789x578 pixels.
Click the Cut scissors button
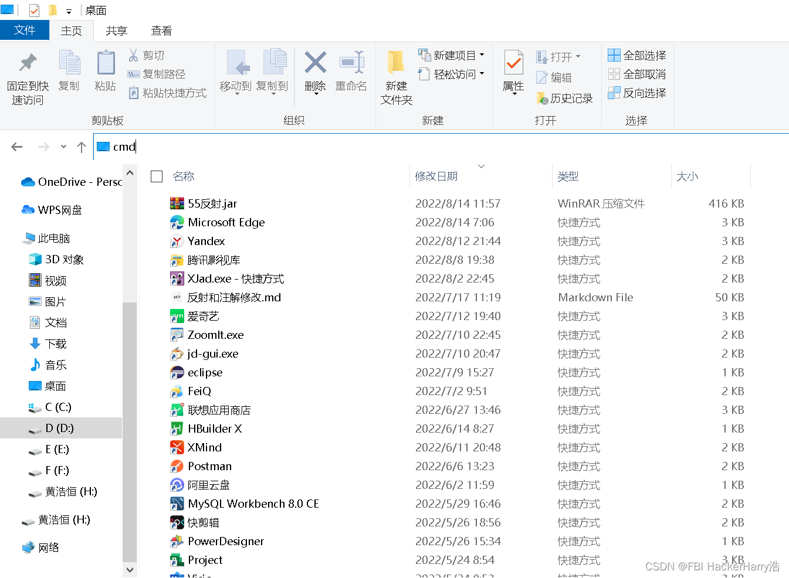[146, 55]
